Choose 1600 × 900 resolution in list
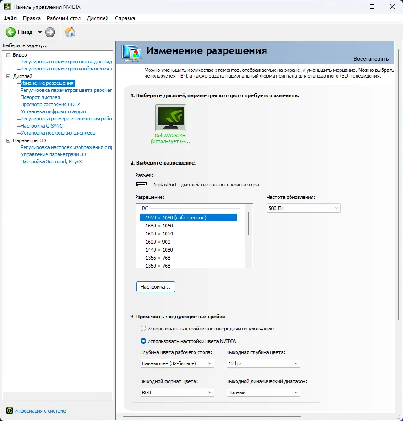The image size is (403, 421). pos(158,242)
